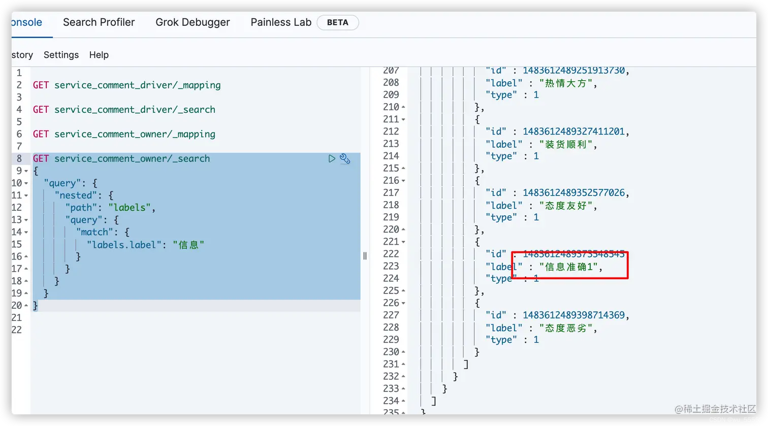
Task: Open the Grok Debugger tab
Action: point(193,22)
